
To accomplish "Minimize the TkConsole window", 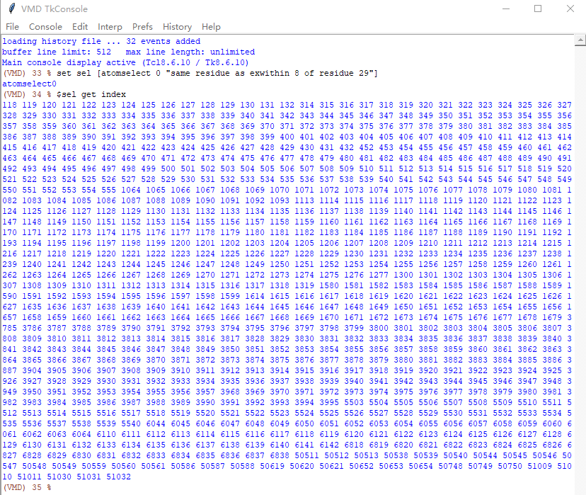I will click(506, 8).
